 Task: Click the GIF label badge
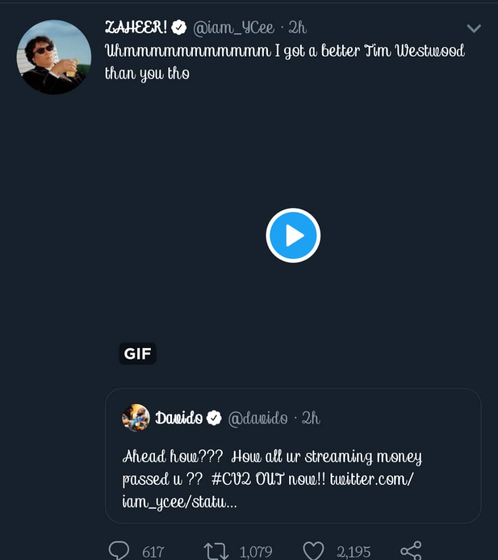pyautogui.click(x=137, y=354)
